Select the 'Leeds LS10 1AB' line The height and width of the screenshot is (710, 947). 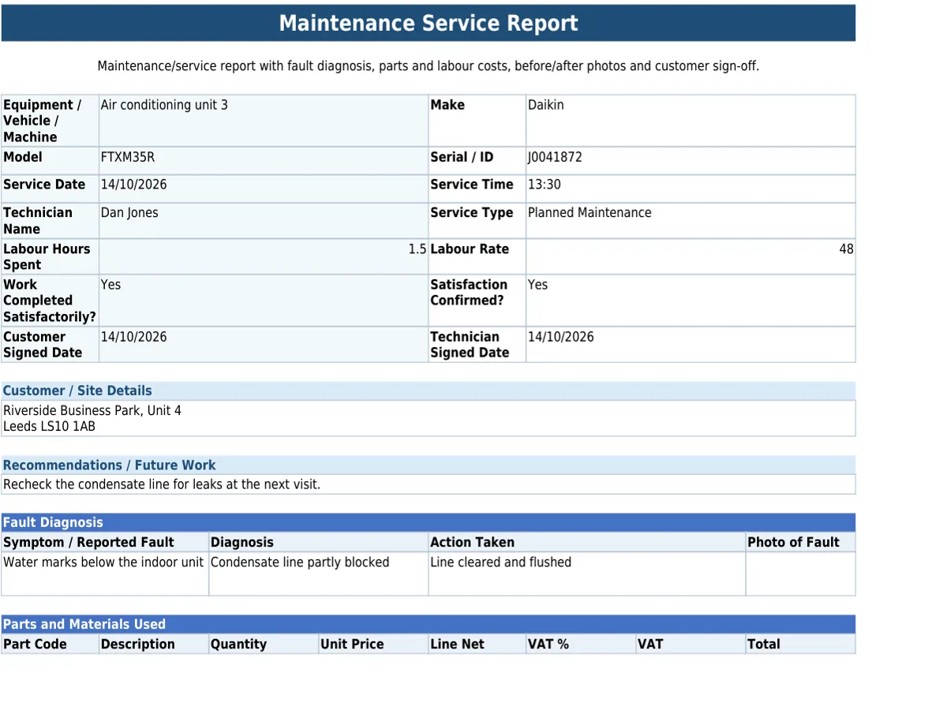click(49, 426)
